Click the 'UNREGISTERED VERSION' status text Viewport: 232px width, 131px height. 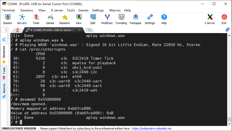pyautogui.click(x=19, y=128)
